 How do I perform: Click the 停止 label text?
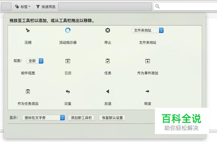coord(108,42)
